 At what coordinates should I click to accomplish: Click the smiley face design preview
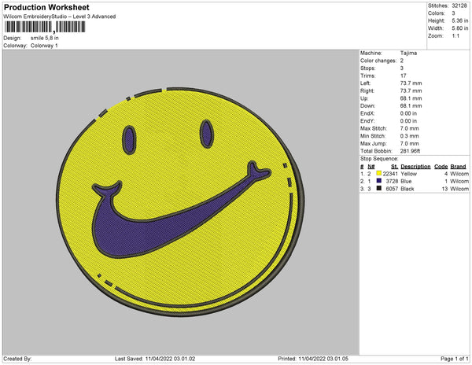pos(179,202)
